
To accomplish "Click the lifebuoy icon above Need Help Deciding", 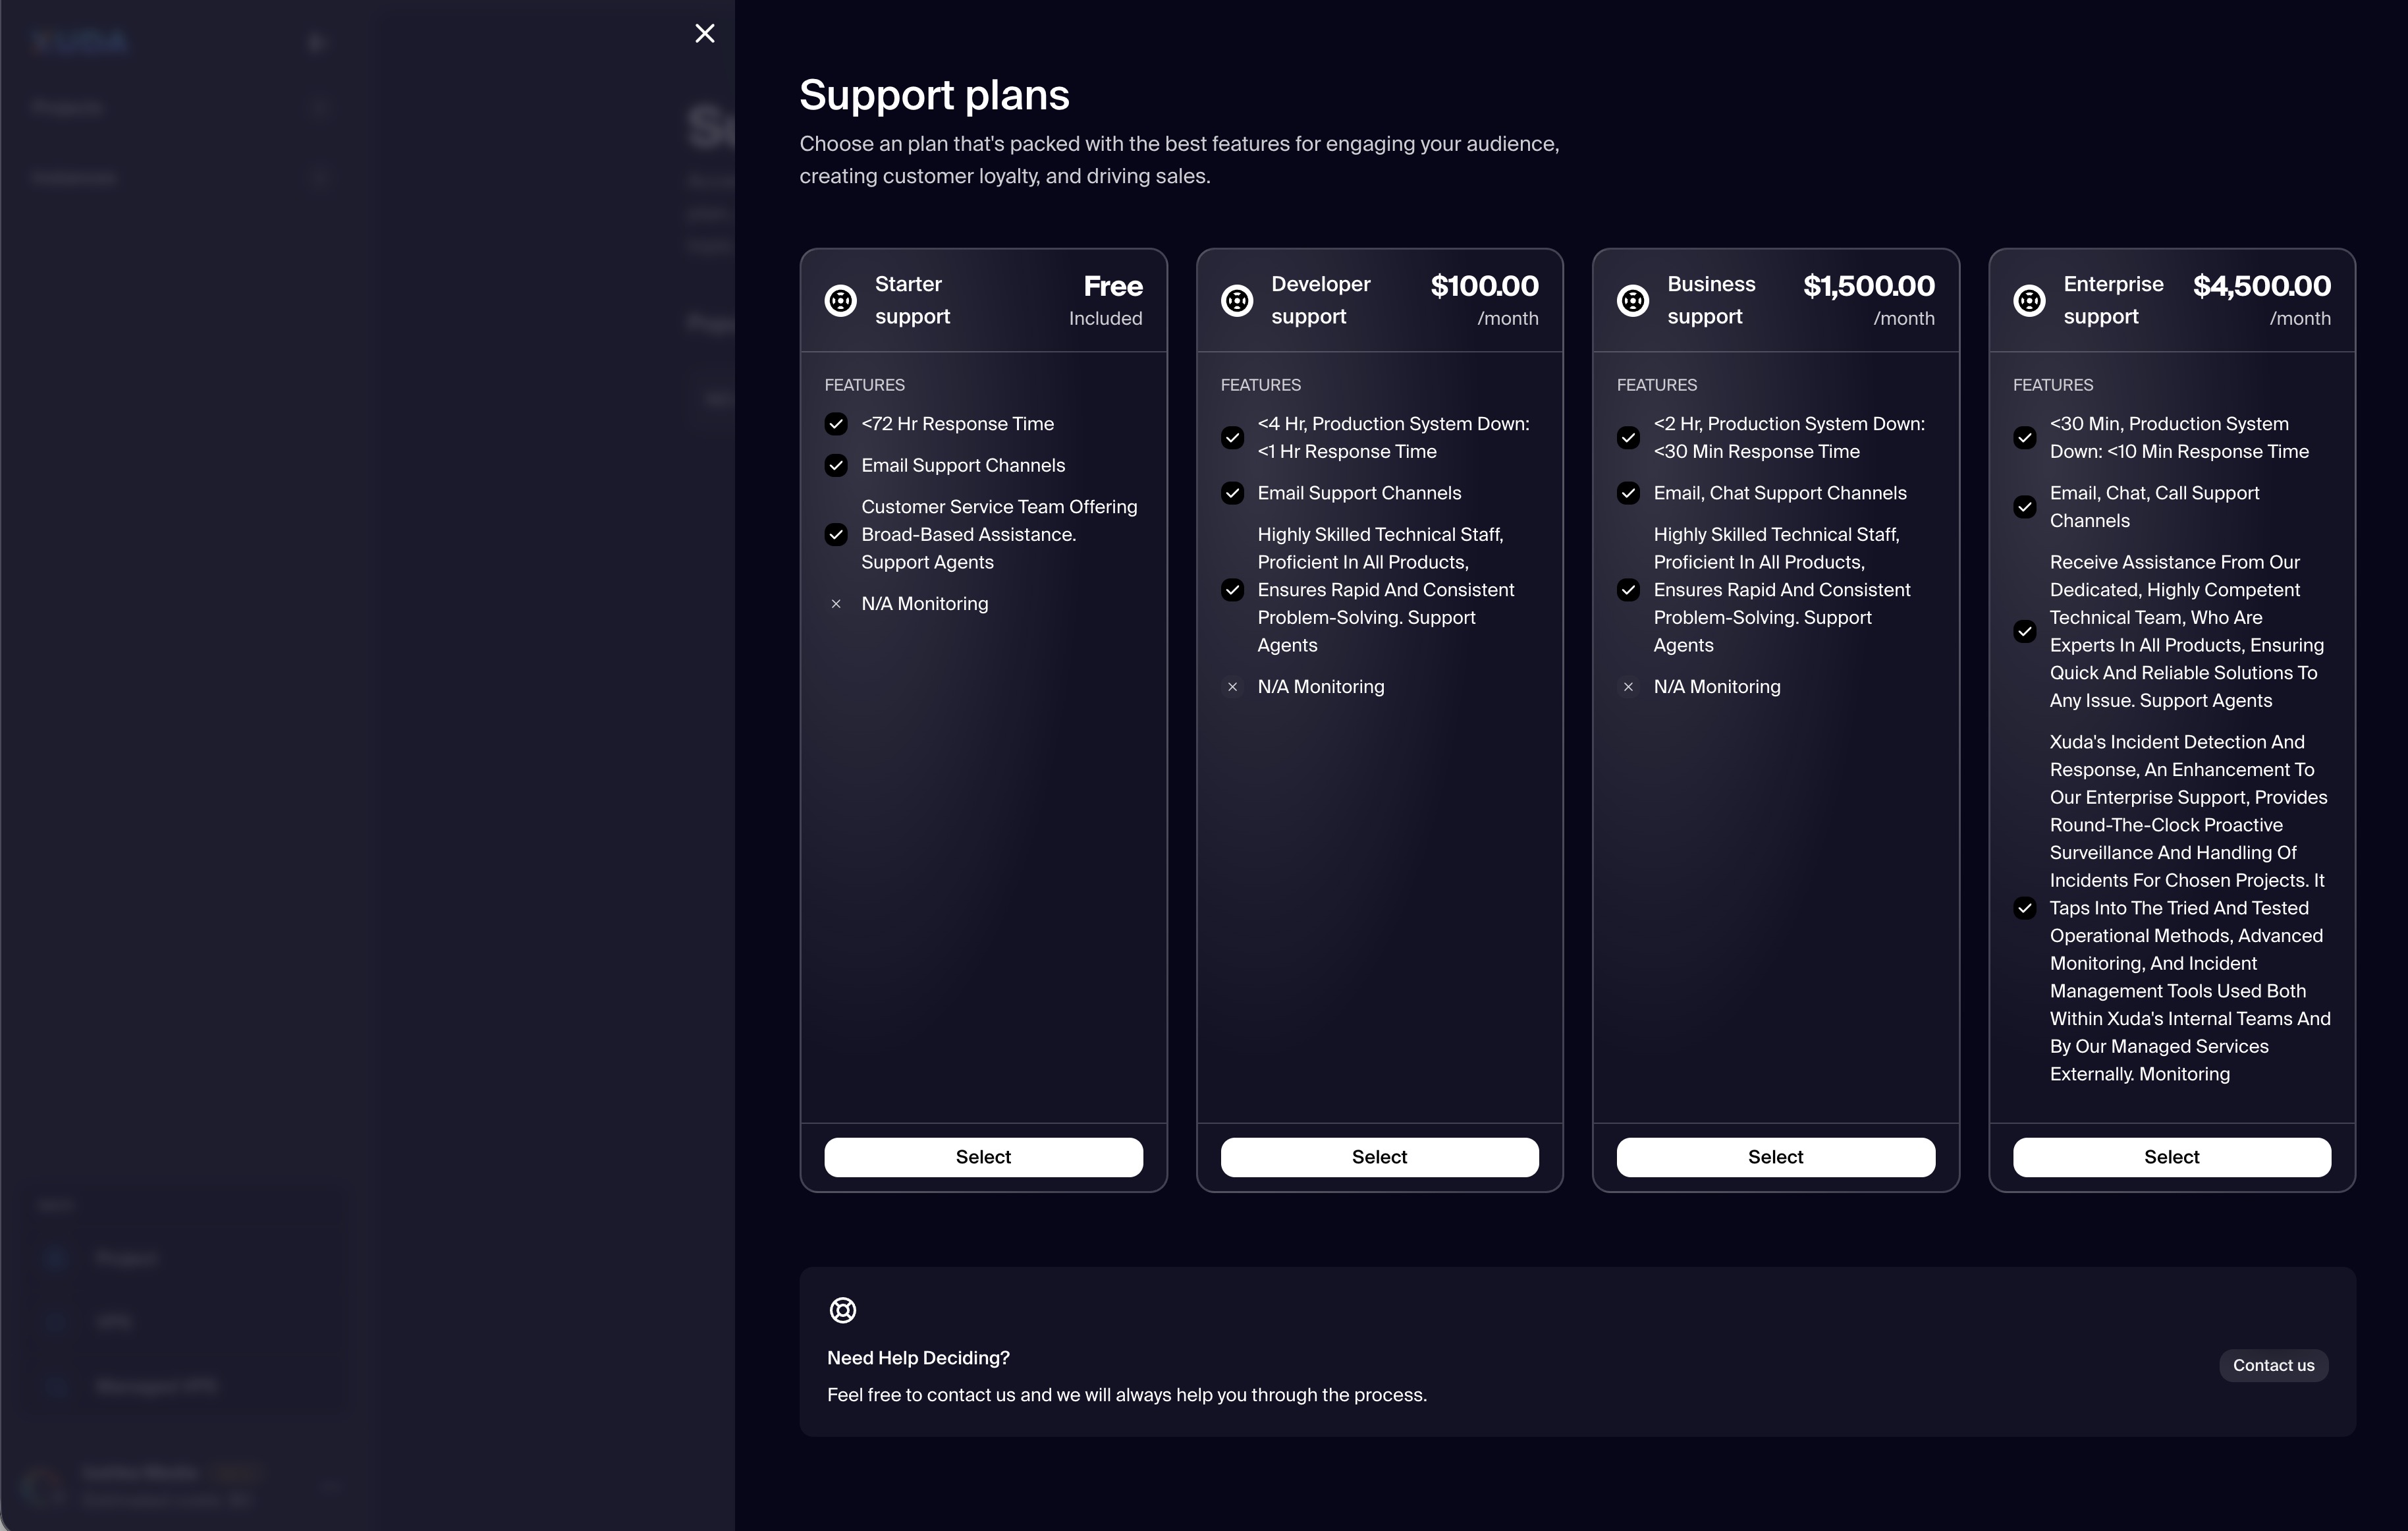I will coord(843,1310).
